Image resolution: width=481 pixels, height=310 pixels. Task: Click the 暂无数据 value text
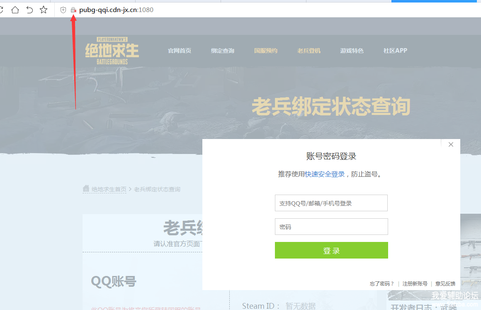301,306
